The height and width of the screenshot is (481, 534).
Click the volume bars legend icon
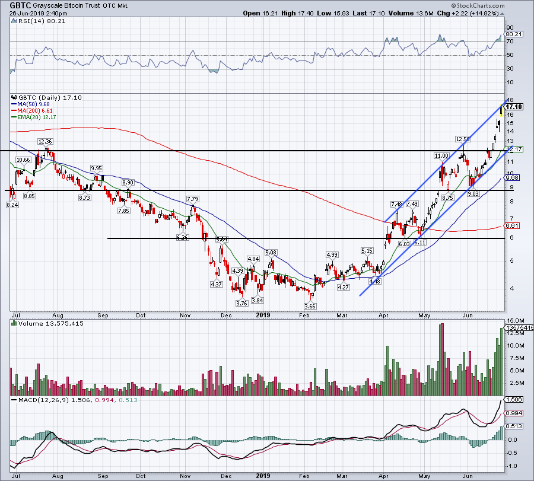[x=14, y=323]
